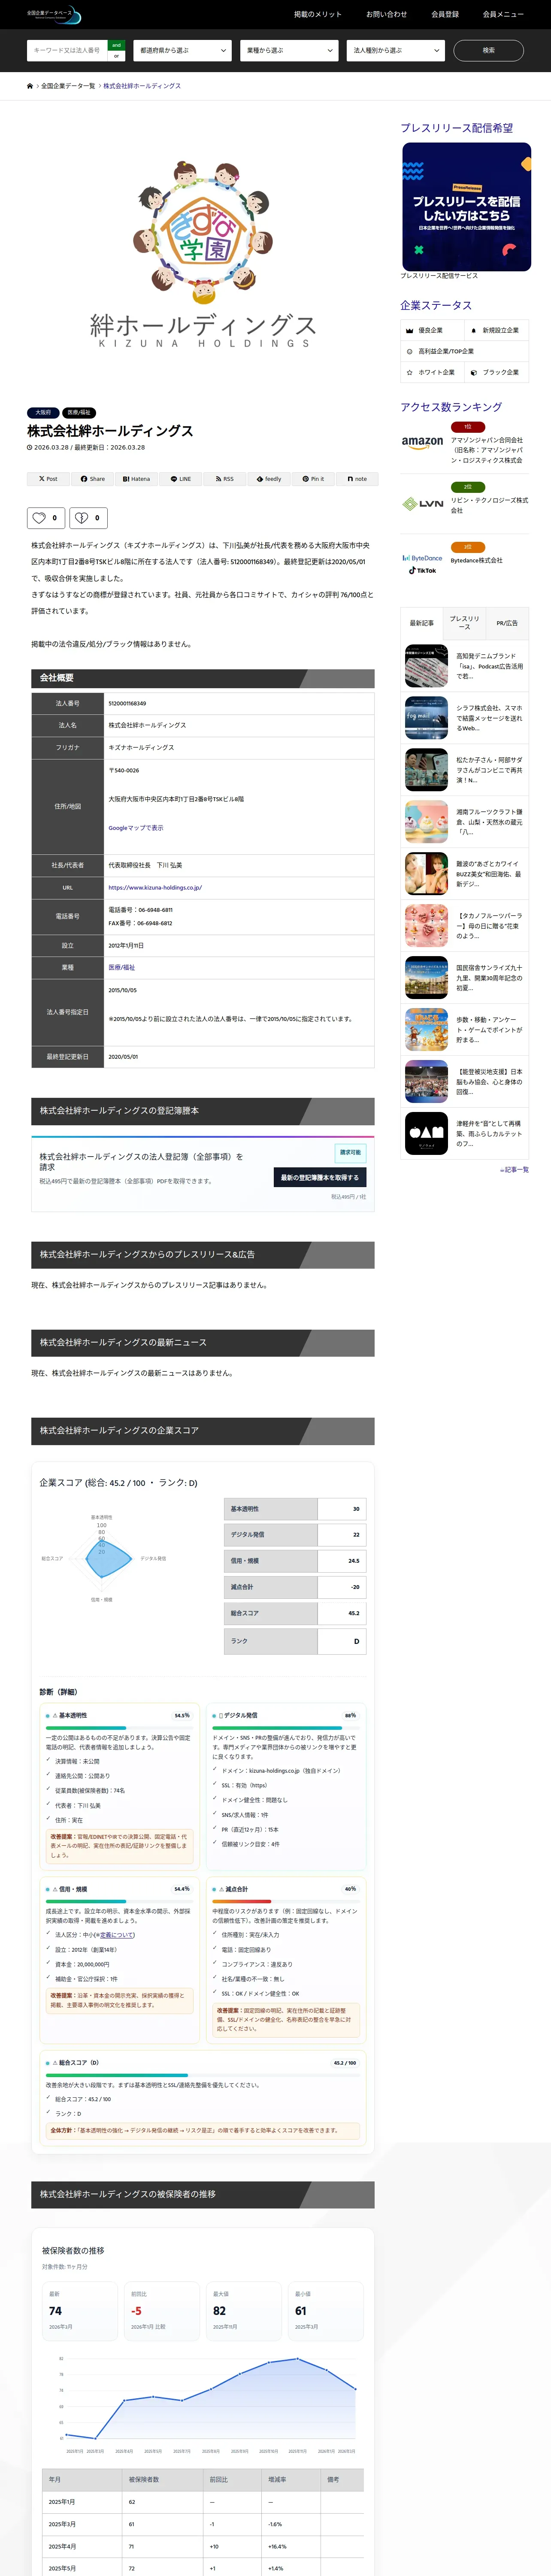The image size is (551, 2576).
Task: Click the heart like icon button
Action: pos(46,518)
